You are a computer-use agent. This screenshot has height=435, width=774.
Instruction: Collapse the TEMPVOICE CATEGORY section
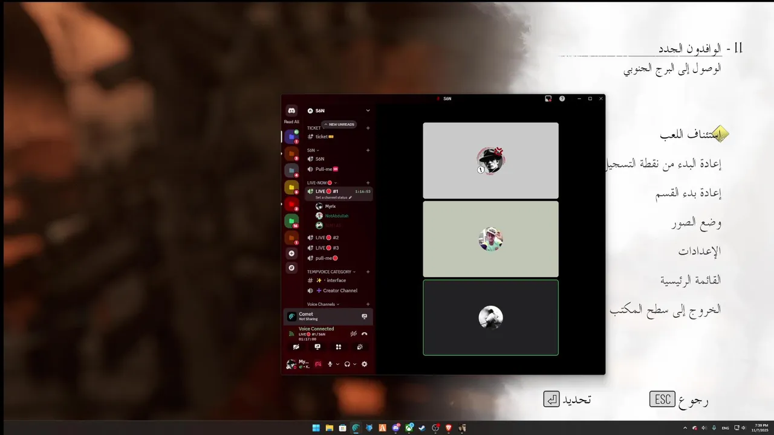coord(331,272)
